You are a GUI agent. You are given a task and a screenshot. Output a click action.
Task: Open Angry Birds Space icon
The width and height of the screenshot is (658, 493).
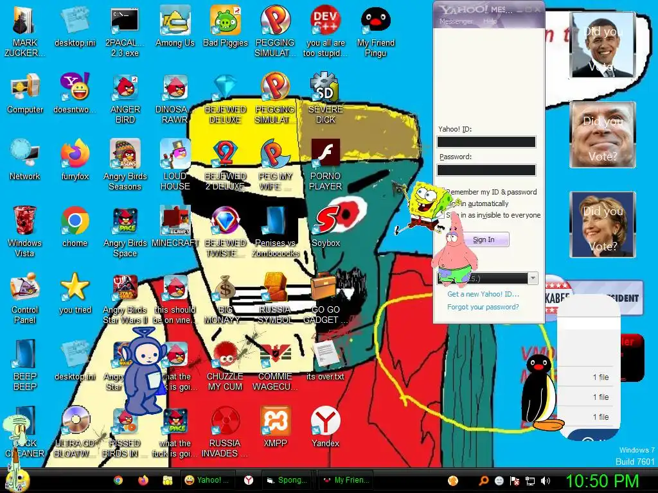[x=125, y=231]
